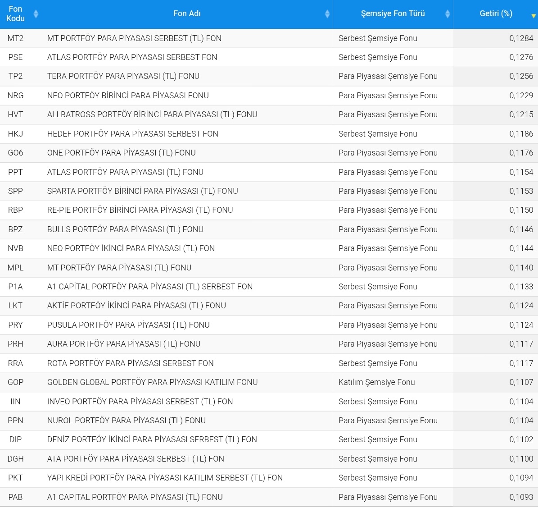Select fund code PPT
The image size is (538, 508).
[15, 172]
